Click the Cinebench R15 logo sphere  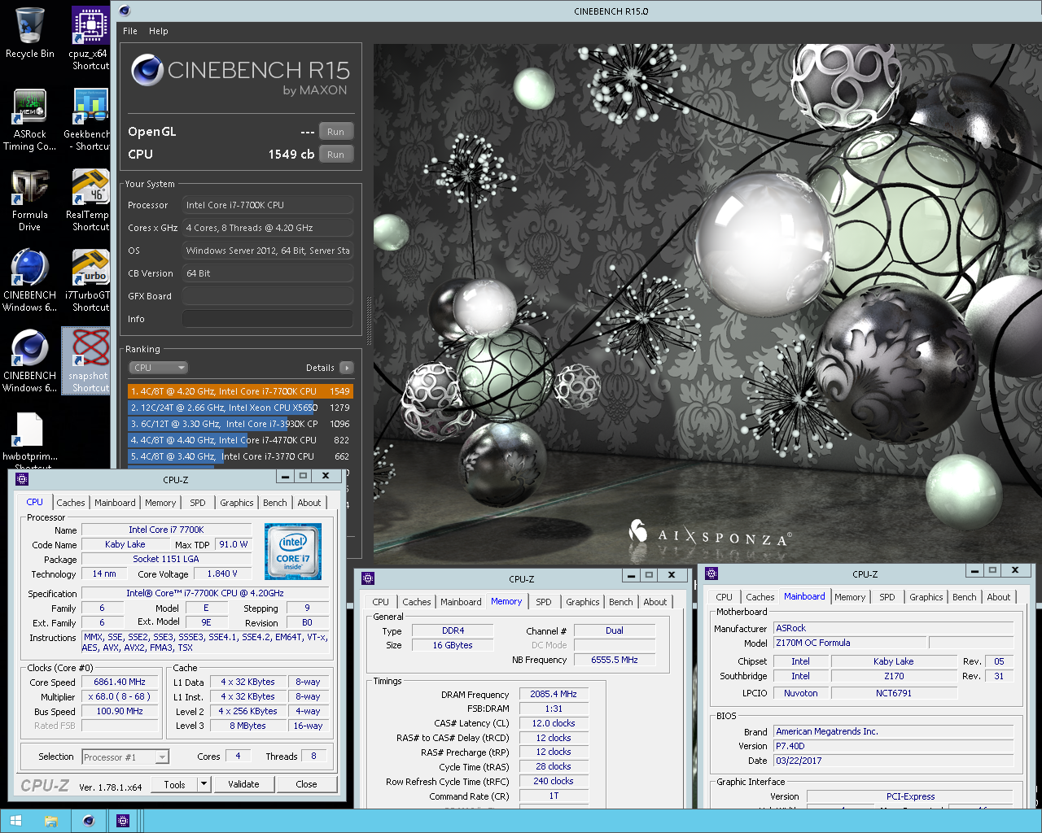(x=147, y=71)
